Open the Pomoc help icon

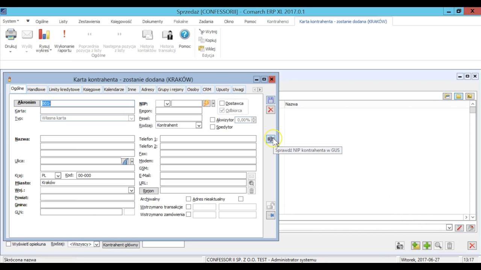tap(185, 35)
